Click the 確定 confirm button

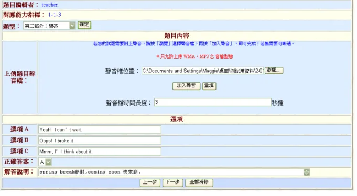click(x=84, y=25)
